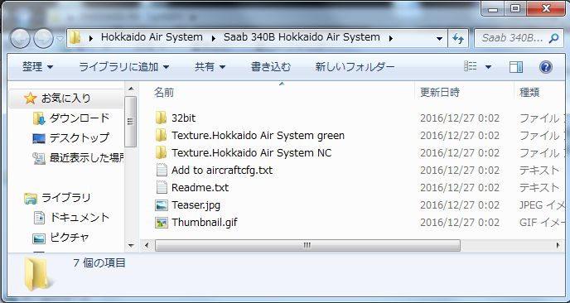Click 書き込む (Burn) toolbar button
This screenshot has height=303, width=570.
click(x=271, y=67)
